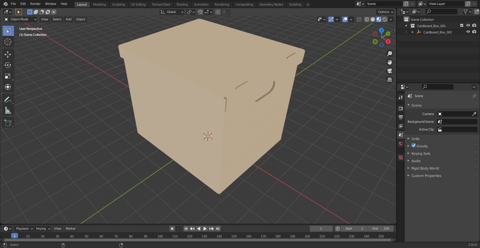Open the viewport Add menu

click(69, 19)
